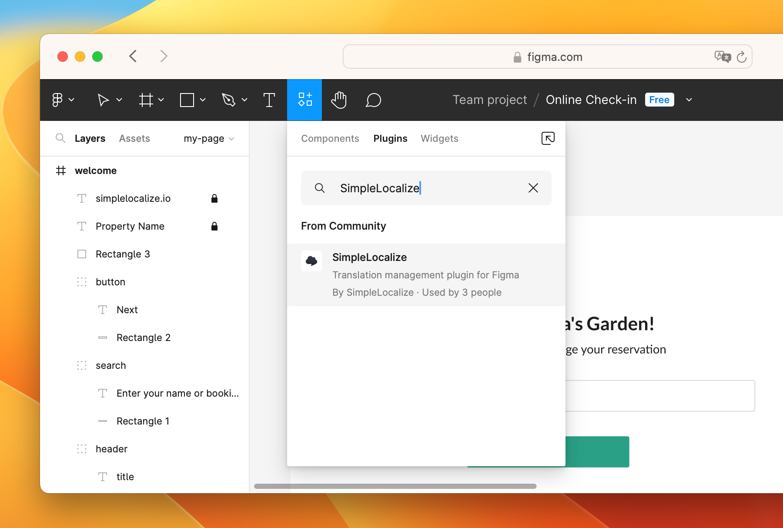Switch to the Components tab
The image size is (783, 528).
[330, 138]
